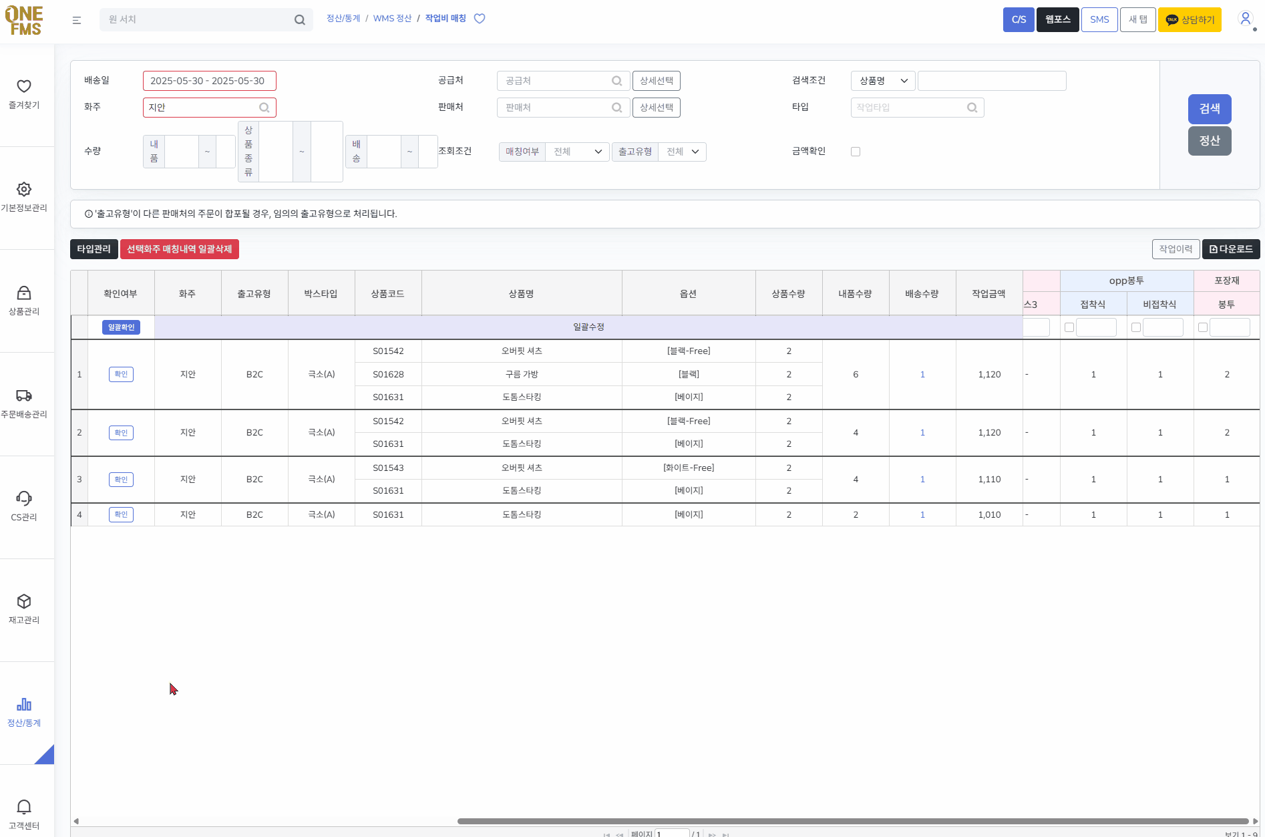Add 작업비 매칭 page to favorites heart
This screenshot has height=837, width=1265.
click(x=480, y=19)
